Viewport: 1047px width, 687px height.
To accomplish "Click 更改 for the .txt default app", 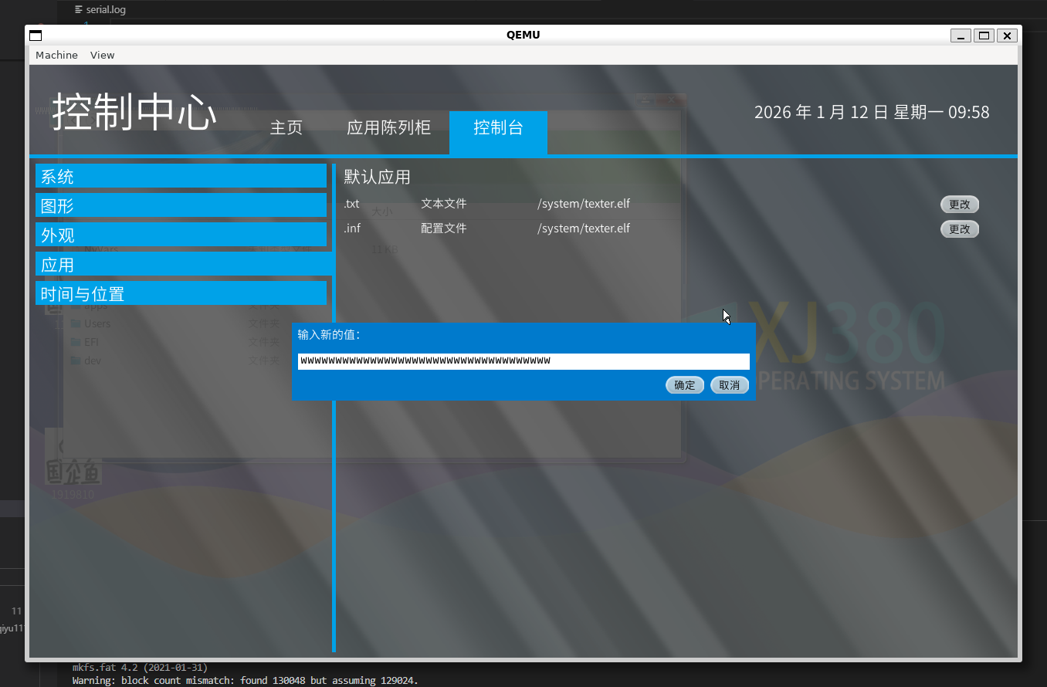I will pos(959,205).
